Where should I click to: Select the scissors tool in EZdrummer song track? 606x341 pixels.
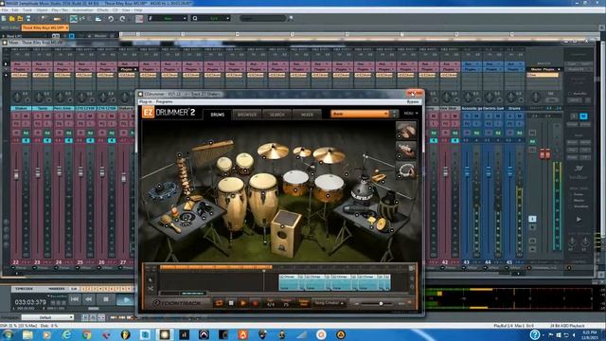pyautogui.click(x=151, y=288)
